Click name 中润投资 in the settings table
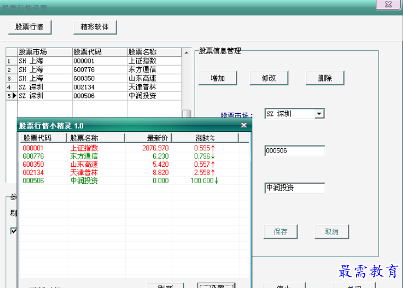The image size is (403, 288). (154, 96)
